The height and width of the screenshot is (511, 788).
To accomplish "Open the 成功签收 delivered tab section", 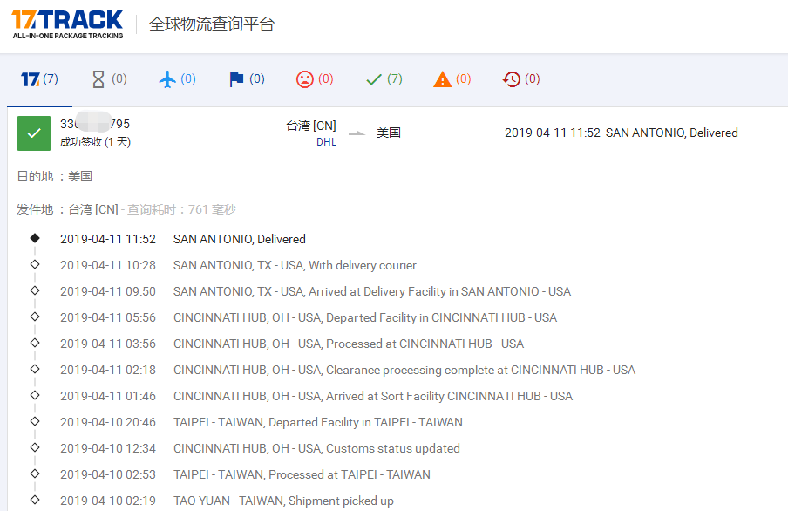I will [x=96, y=140].
